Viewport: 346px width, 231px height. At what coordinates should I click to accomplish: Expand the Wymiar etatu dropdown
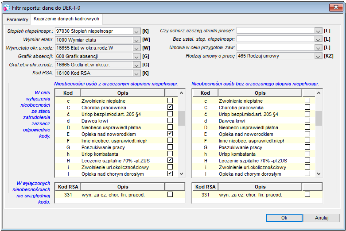pyautogui.click(x=136, y=40)
